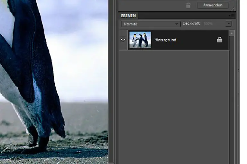This screenshot has height=164, width=247.
Task: Expand the Deckkraft opacity slider arrow
Action: [228, 24]
